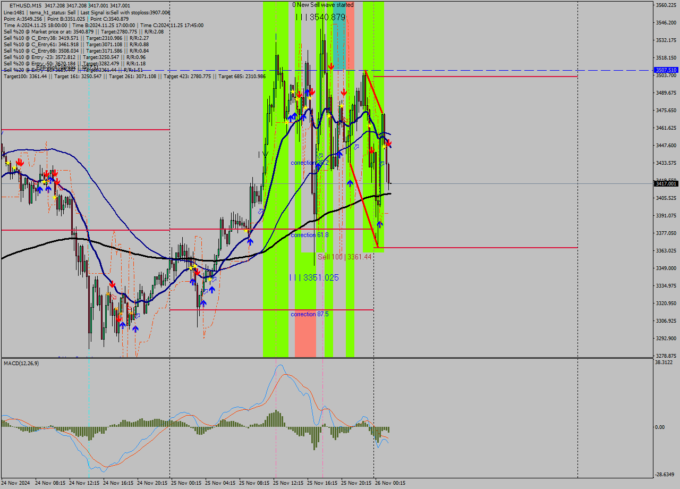The width and height of the screenshot is (680, 489).
Task: Select the red sell arrow near the chart's left edge
Action: pos(20,162)
